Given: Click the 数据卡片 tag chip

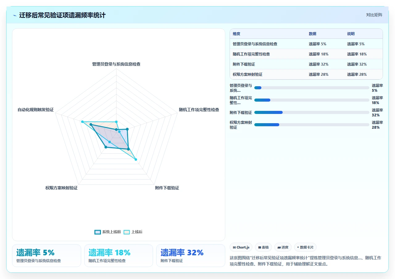Looking at the screenshot, I should point(305,247).
